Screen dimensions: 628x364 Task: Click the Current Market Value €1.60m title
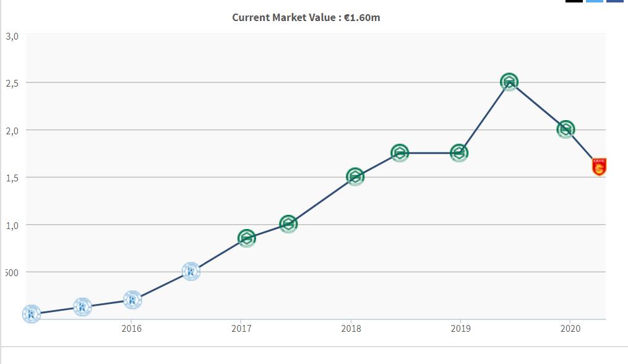coord(306,17)
